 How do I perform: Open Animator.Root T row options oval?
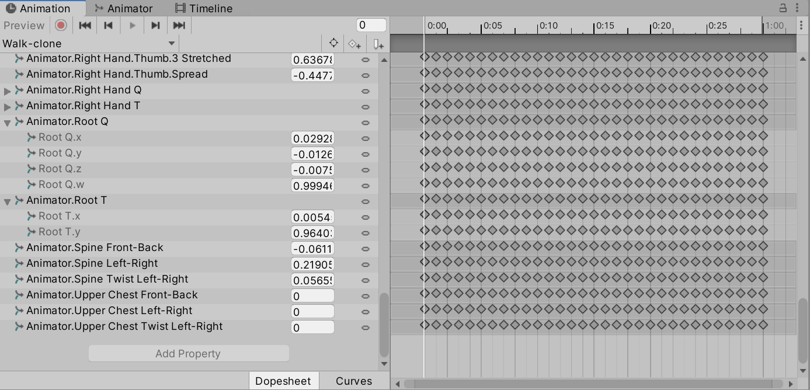pos(366,201)
